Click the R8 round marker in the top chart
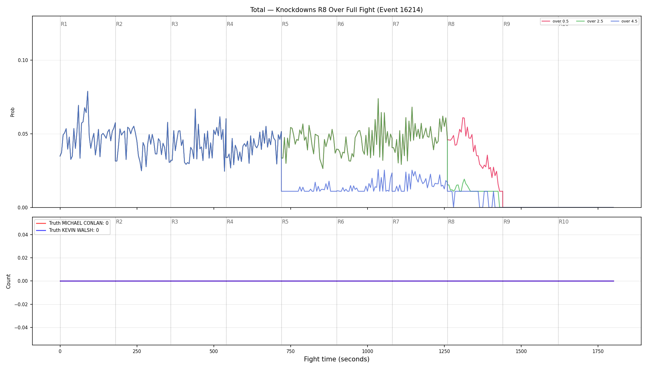Image resolution: width=648 pixels, height=370 pixels. 451,24
